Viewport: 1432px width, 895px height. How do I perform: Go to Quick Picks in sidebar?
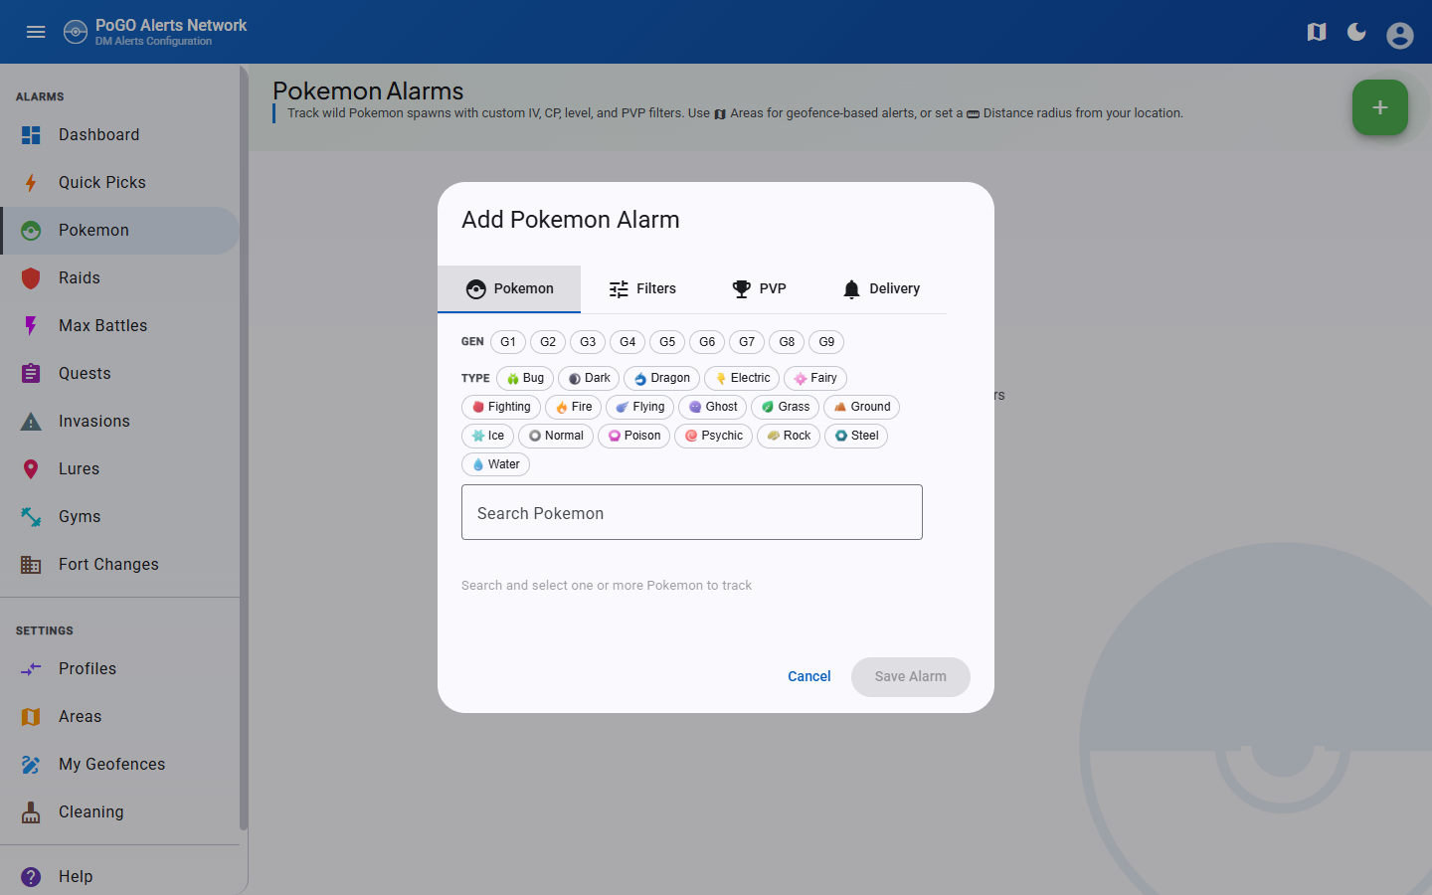[119, 183]
